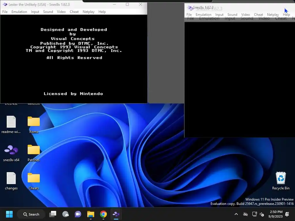Screen dimensions: 295x221
Task: Open Emulation menu in Lester the Unlikely window
Action: click(x=19, y=12)
